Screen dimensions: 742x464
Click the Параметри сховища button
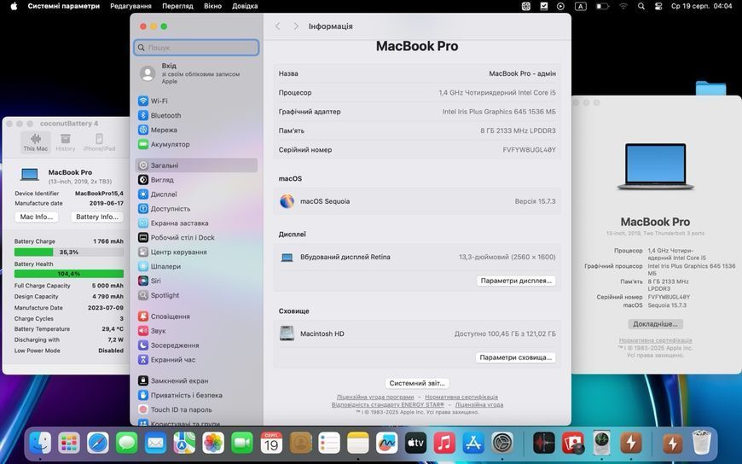tap(516, 357)
